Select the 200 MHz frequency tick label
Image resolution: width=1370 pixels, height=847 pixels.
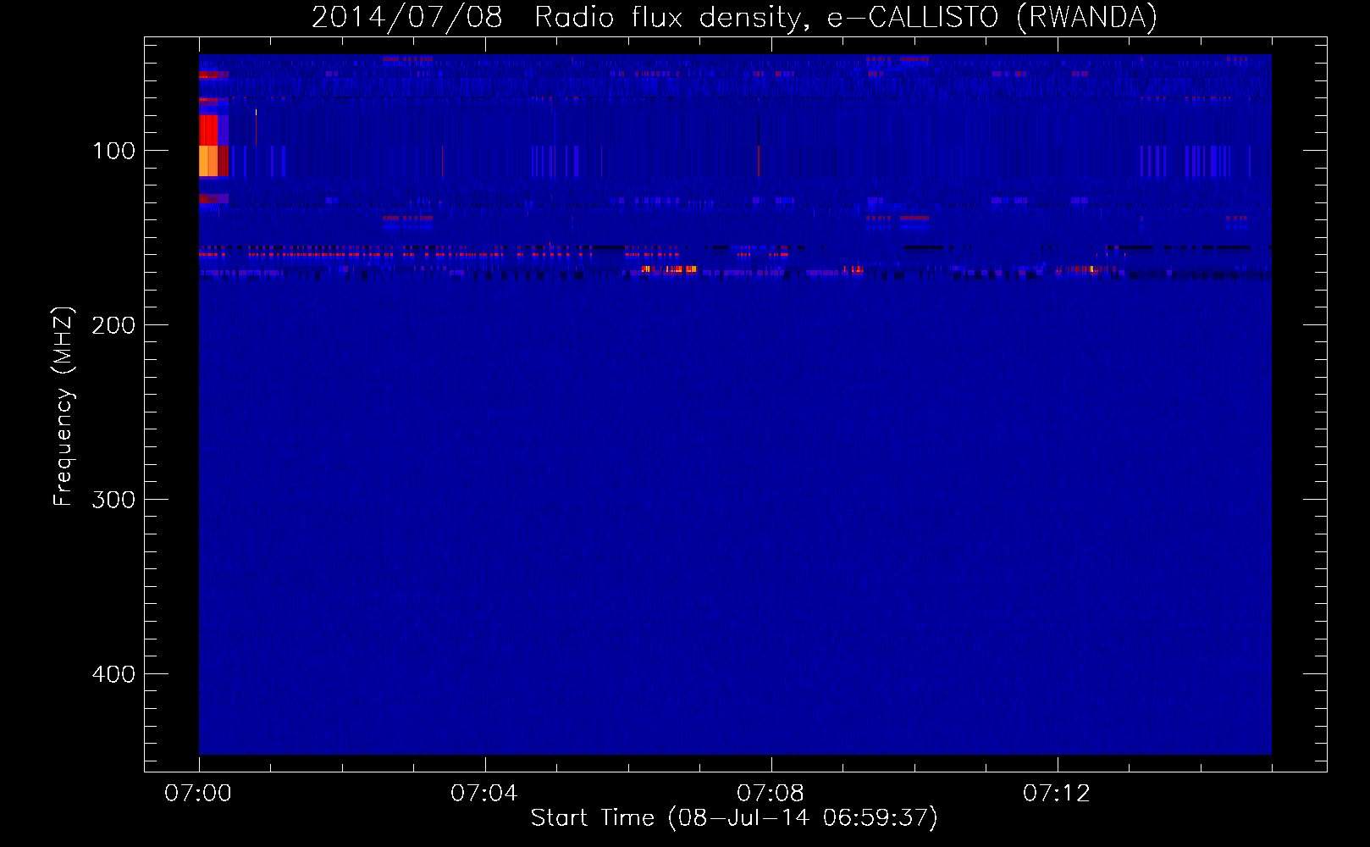click(113, 325)
